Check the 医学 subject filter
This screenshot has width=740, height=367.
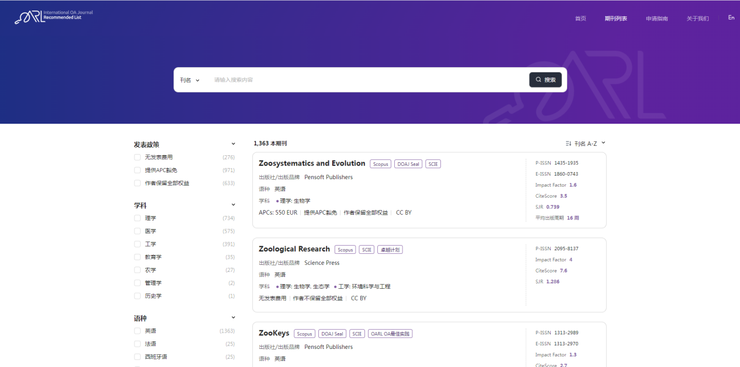tap(138, 231)
